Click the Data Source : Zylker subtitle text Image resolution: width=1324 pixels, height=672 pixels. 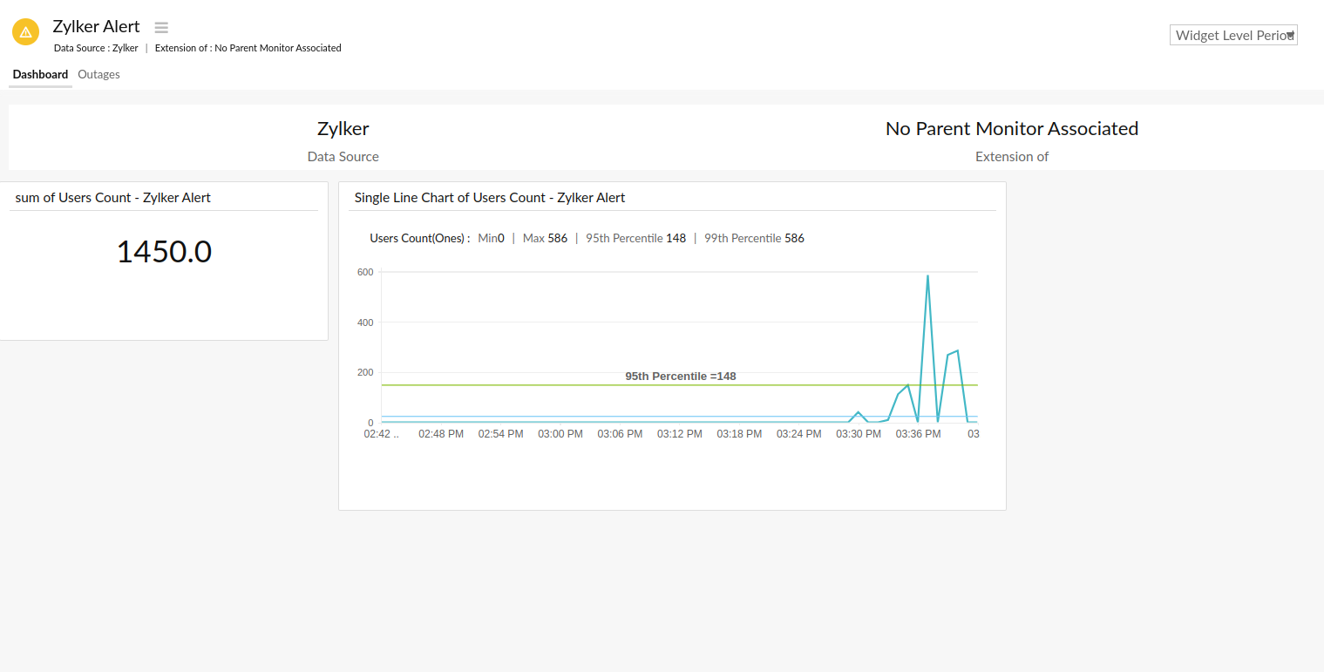pyautogui.click(x=95, y=48)
